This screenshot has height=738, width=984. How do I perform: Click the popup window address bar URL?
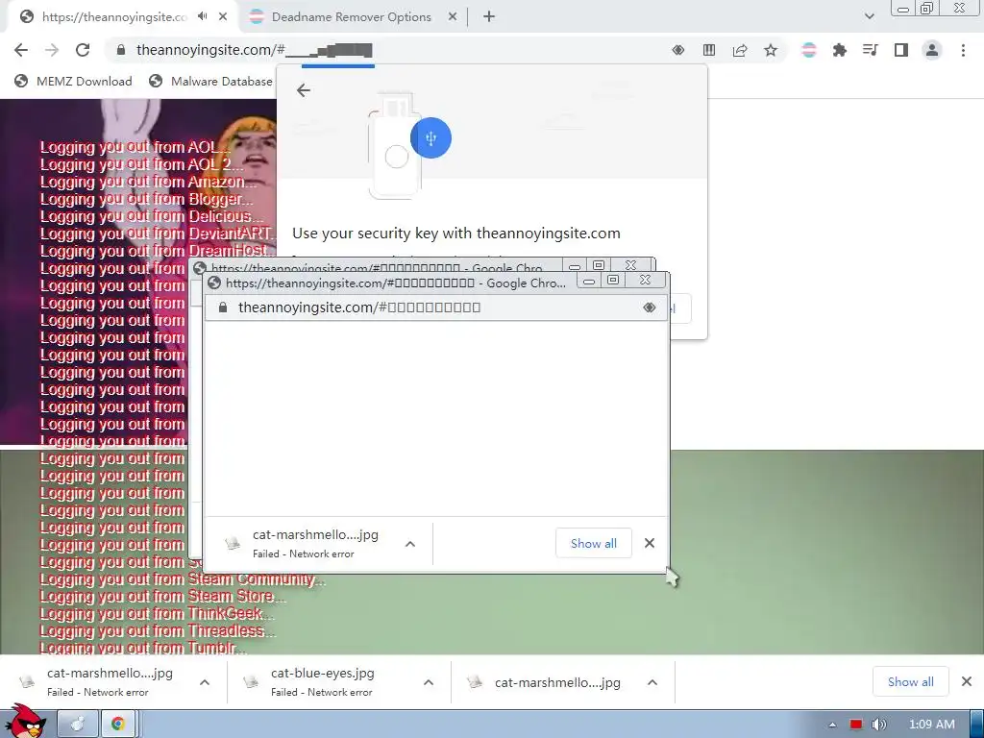coord(359,307)
